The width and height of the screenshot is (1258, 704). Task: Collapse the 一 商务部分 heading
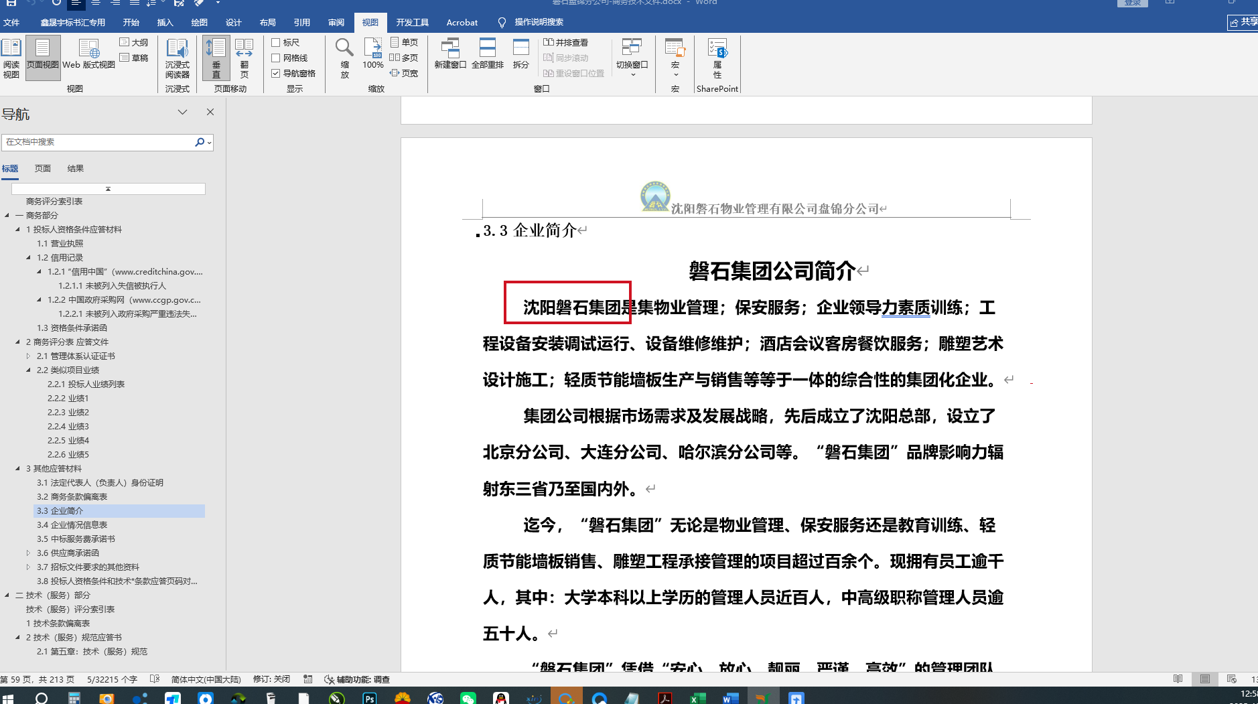tap(7, 215)
